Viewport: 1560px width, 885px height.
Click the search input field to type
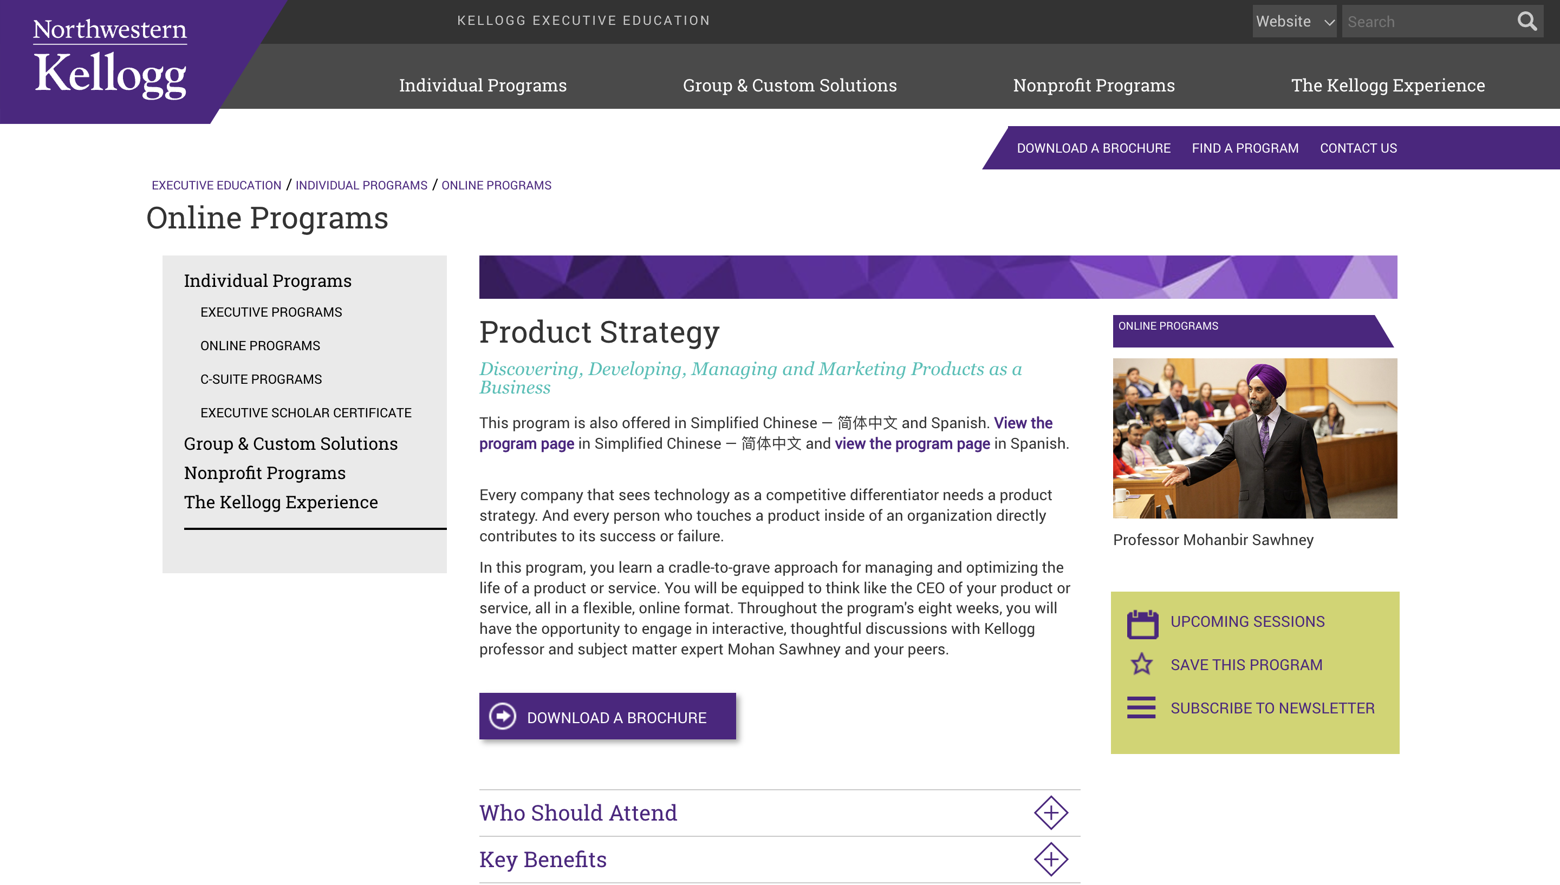coord(1431,22)
